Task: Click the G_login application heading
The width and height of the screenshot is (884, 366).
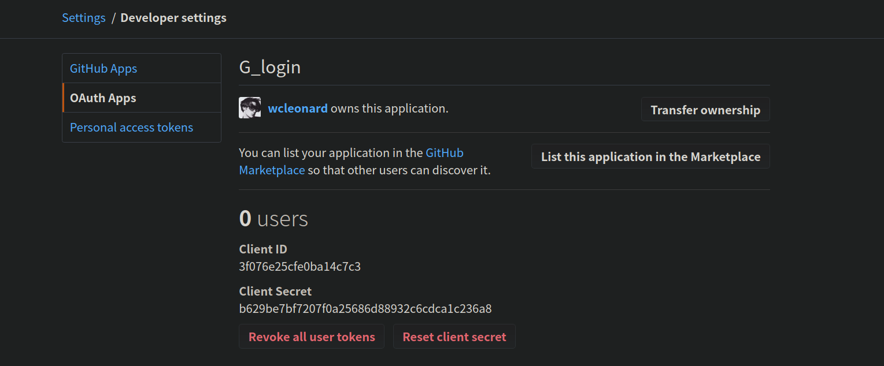Action: pos(270,68)
